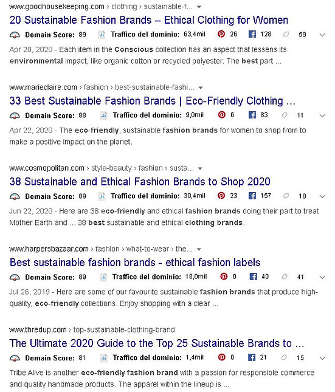335x392 pixels.
Task: Click the Pinterest icon in Harper's Bazaar result
Action: (x=224, y=277)
